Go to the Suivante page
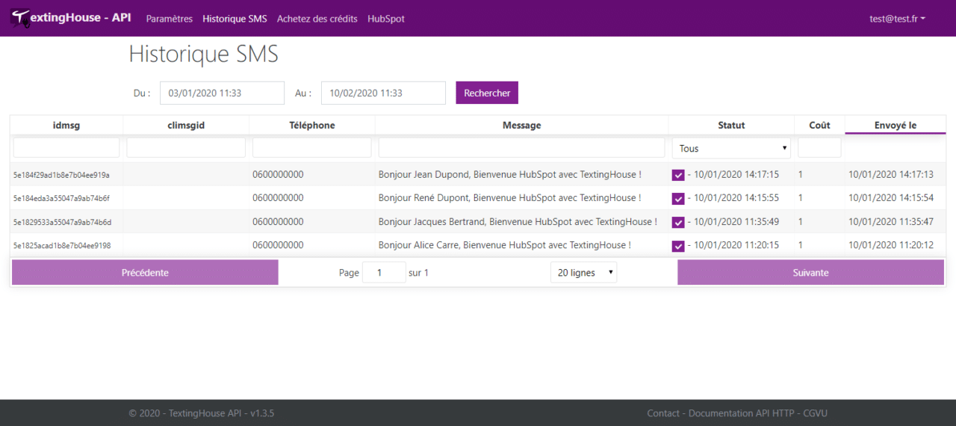The image size is (956, 426). [x=810, y=273]
